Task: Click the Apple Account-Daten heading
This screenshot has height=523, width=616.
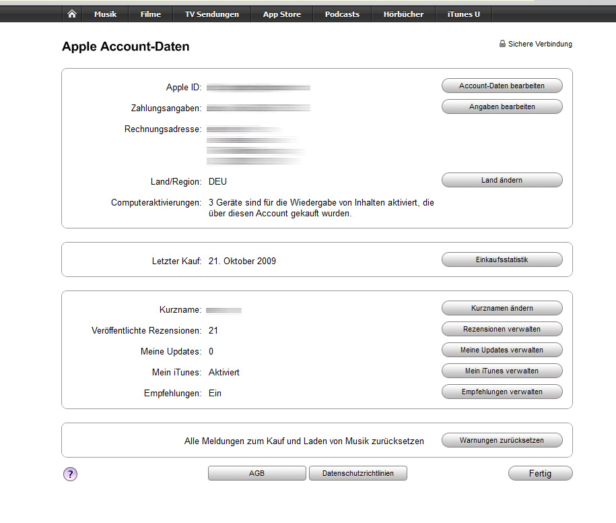Action: (126, 47)
